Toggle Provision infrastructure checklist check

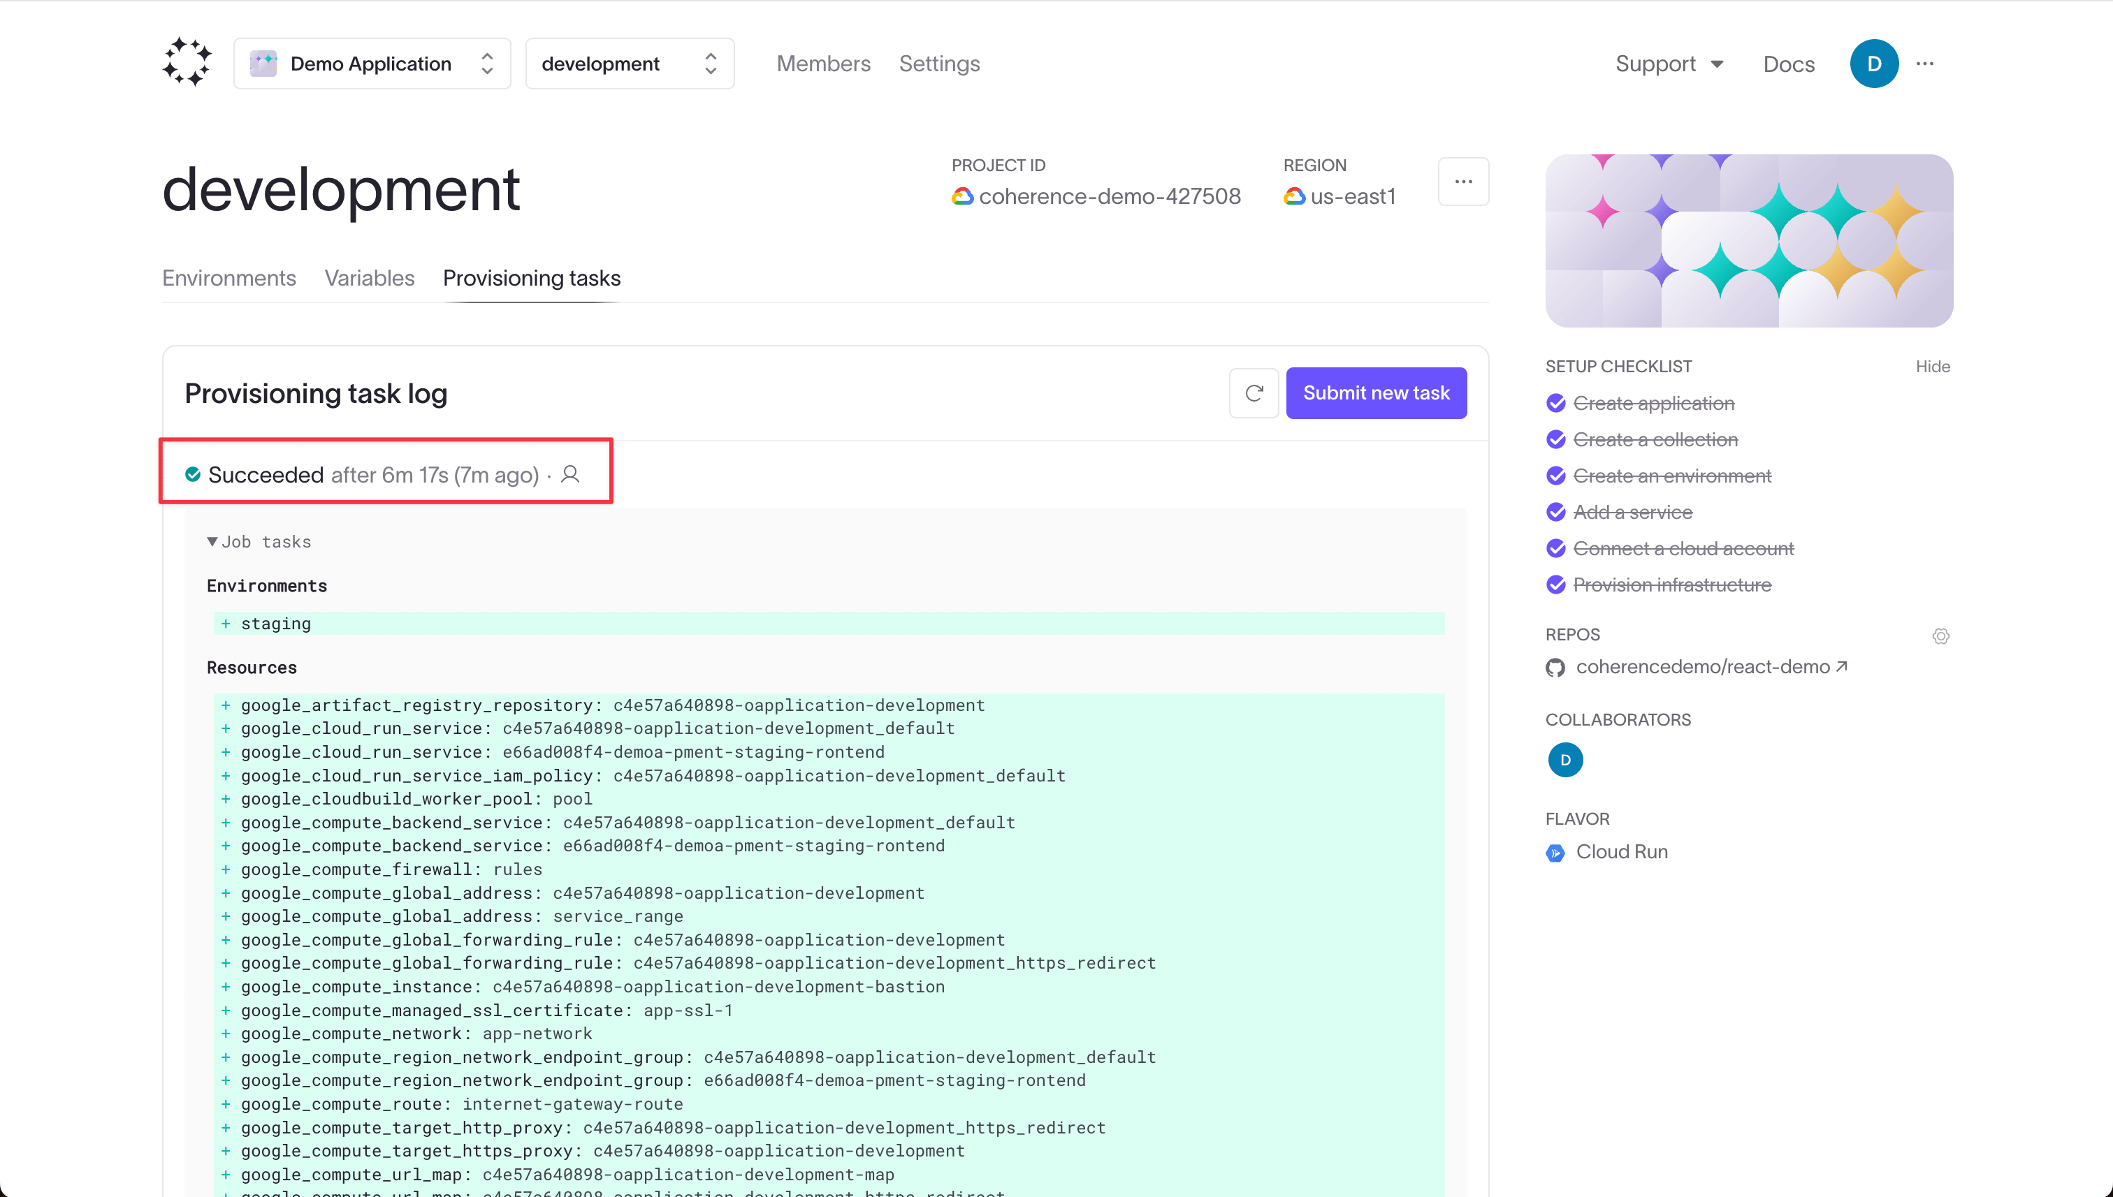point(1555,585)
